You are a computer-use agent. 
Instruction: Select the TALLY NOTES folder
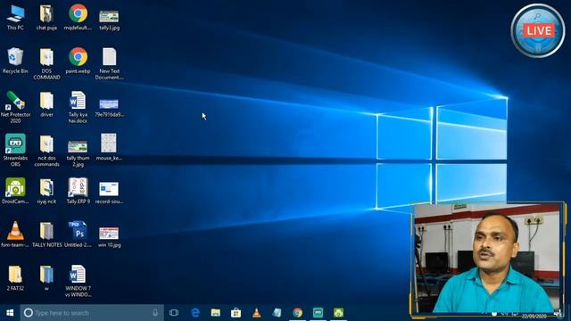(x=46, y=235)
